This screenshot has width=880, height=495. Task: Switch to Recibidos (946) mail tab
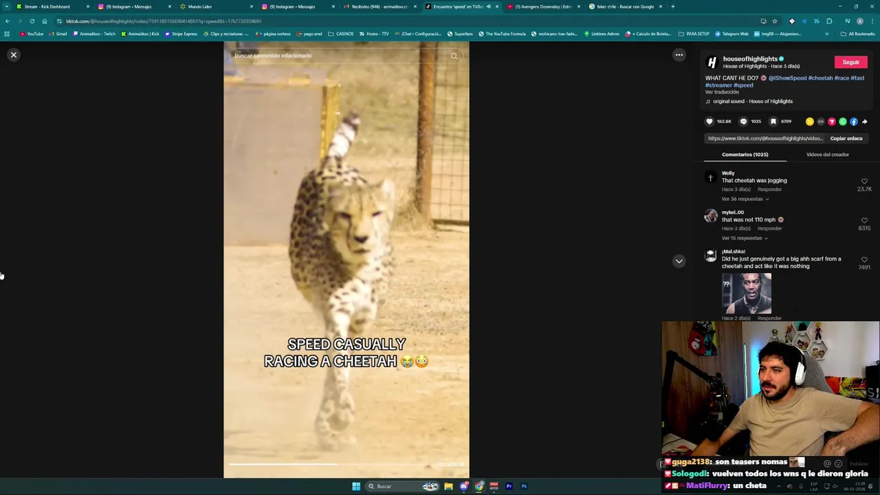pyautogui.click(x=379, y=7)
